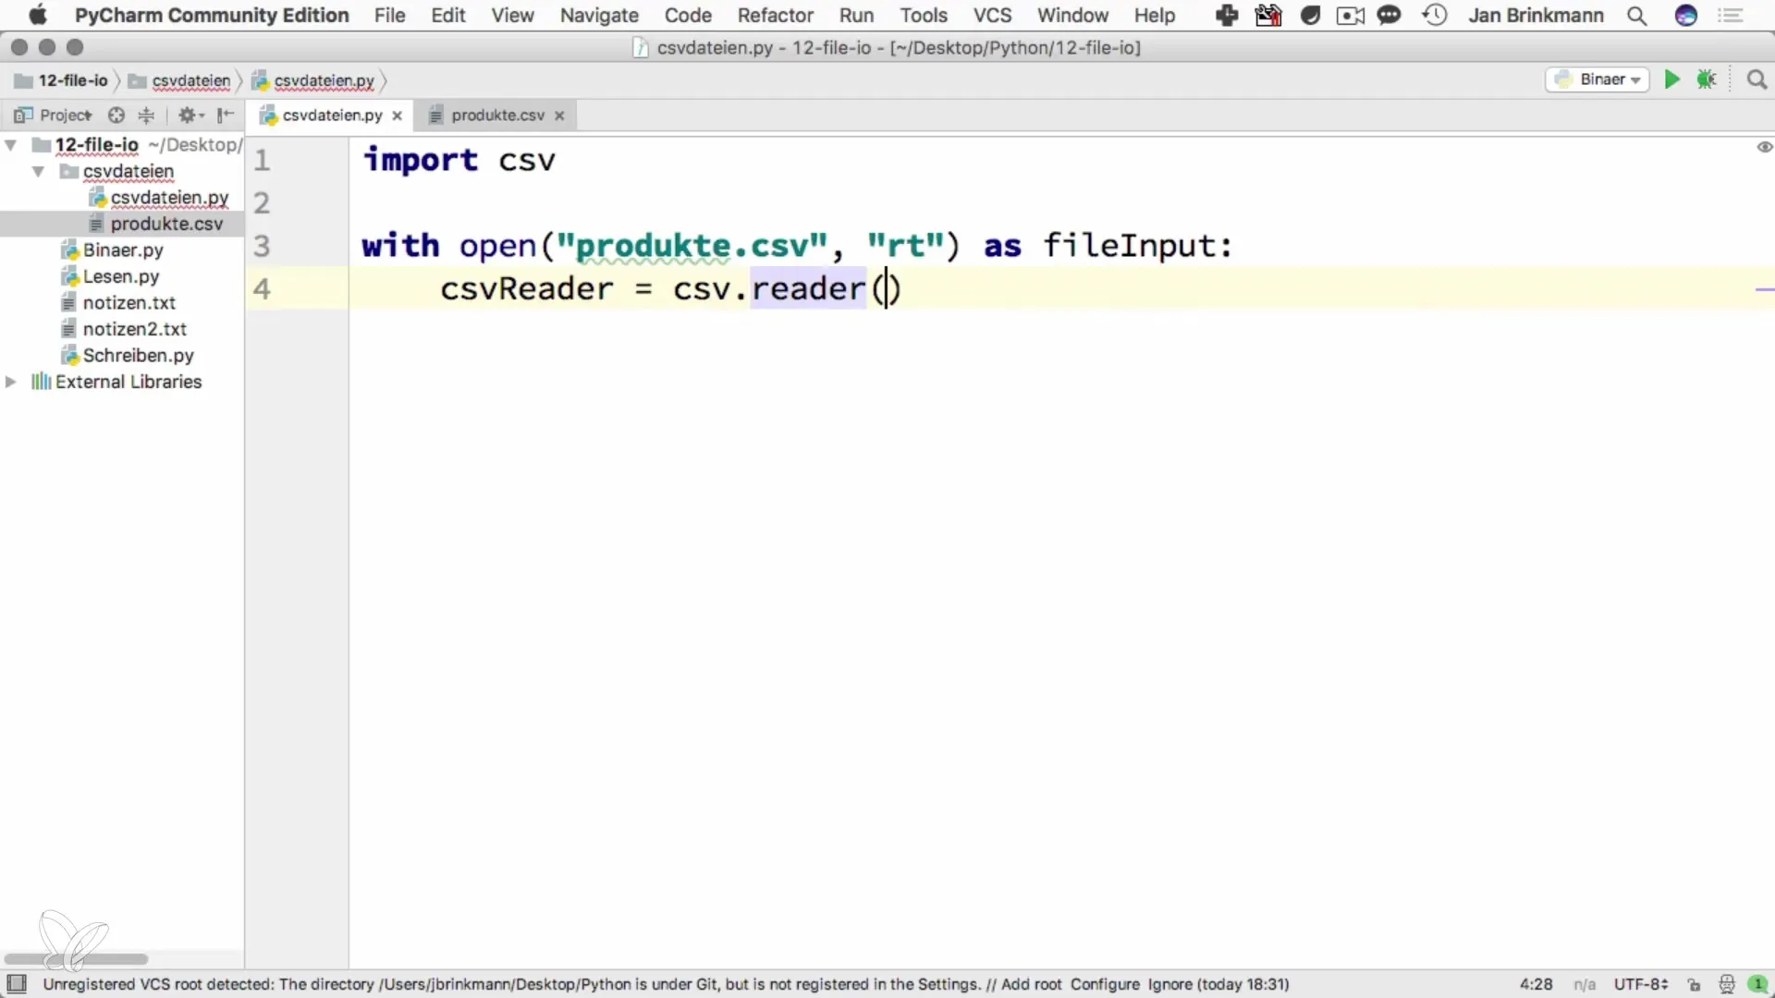Image resolution: width=1775 pixels, height=998 pixels.
Task: Click the Scroll from Source crosshair icon
Action: click(x=116, y=115)
